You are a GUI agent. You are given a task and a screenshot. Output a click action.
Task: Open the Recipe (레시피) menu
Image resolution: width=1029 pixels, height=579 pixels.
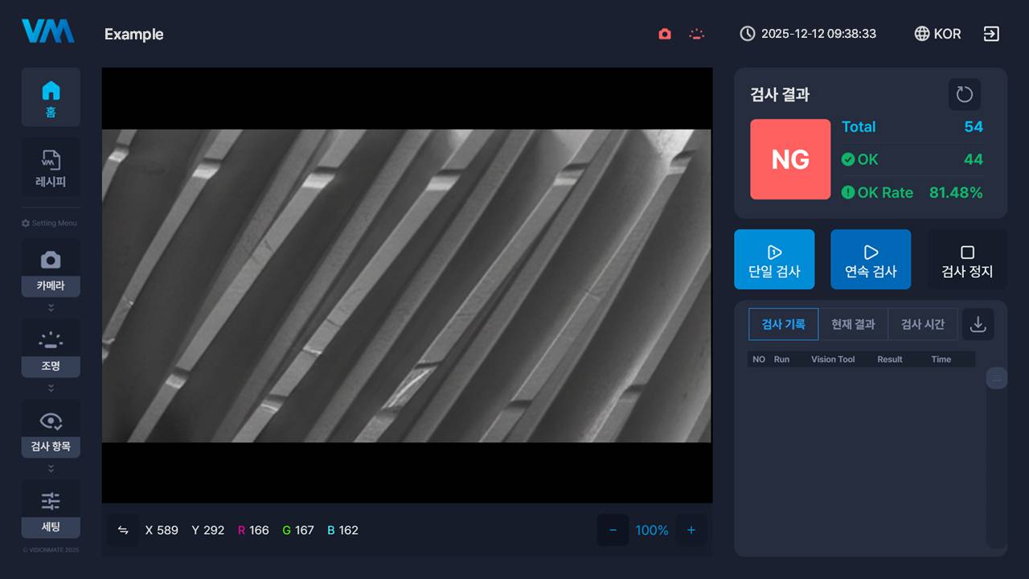51,167
